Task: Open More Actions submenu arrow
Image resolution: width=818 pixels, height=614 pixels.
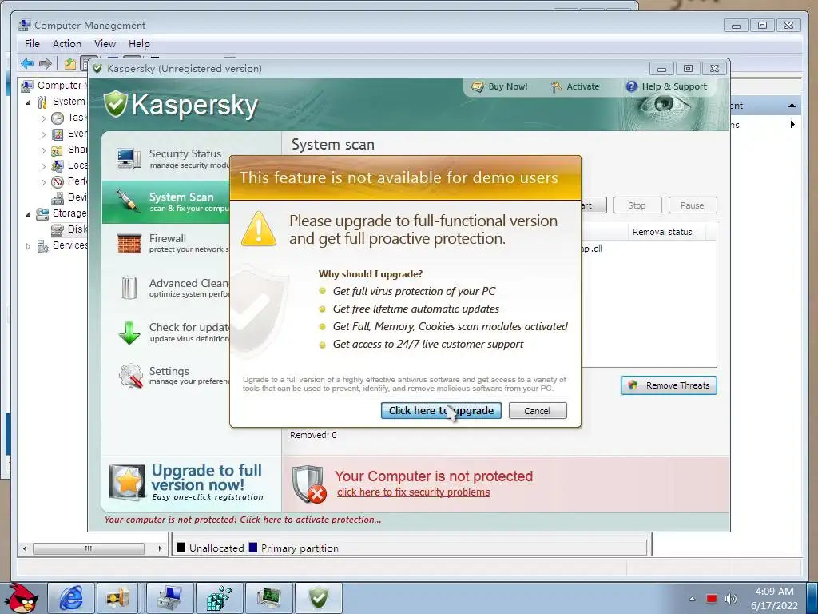Action: point(792,124)
